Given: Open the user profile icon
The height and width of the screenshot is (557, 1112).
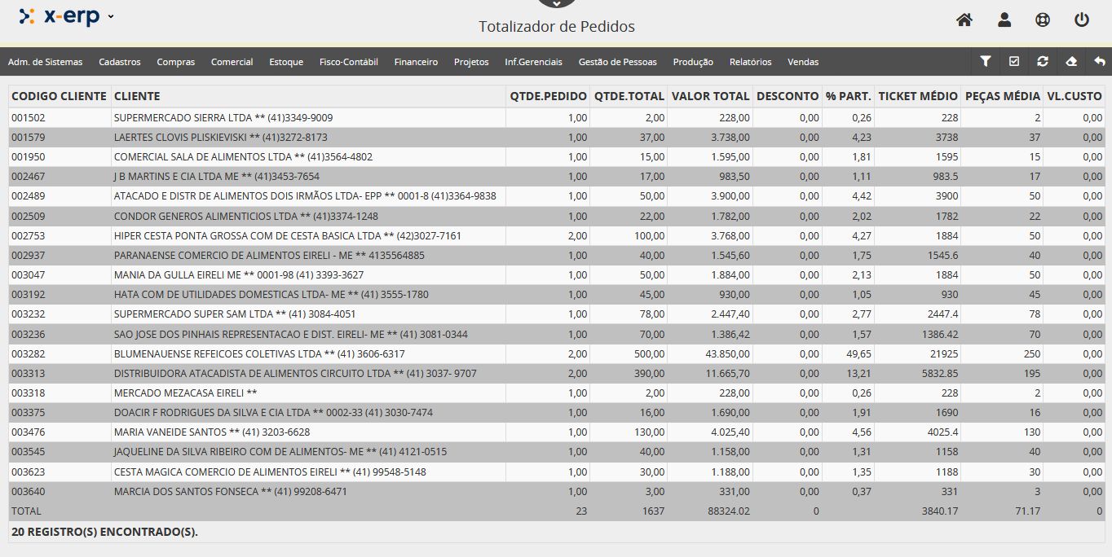Looking at the screenshot, I should [x=1004, y=20].
